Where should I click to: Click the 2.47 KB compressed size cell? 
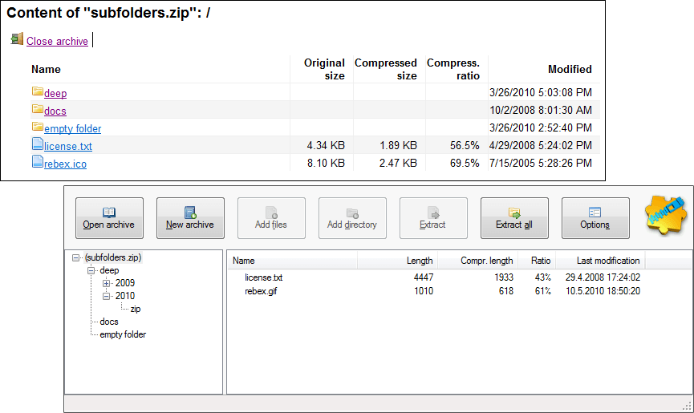coord(398,163)
